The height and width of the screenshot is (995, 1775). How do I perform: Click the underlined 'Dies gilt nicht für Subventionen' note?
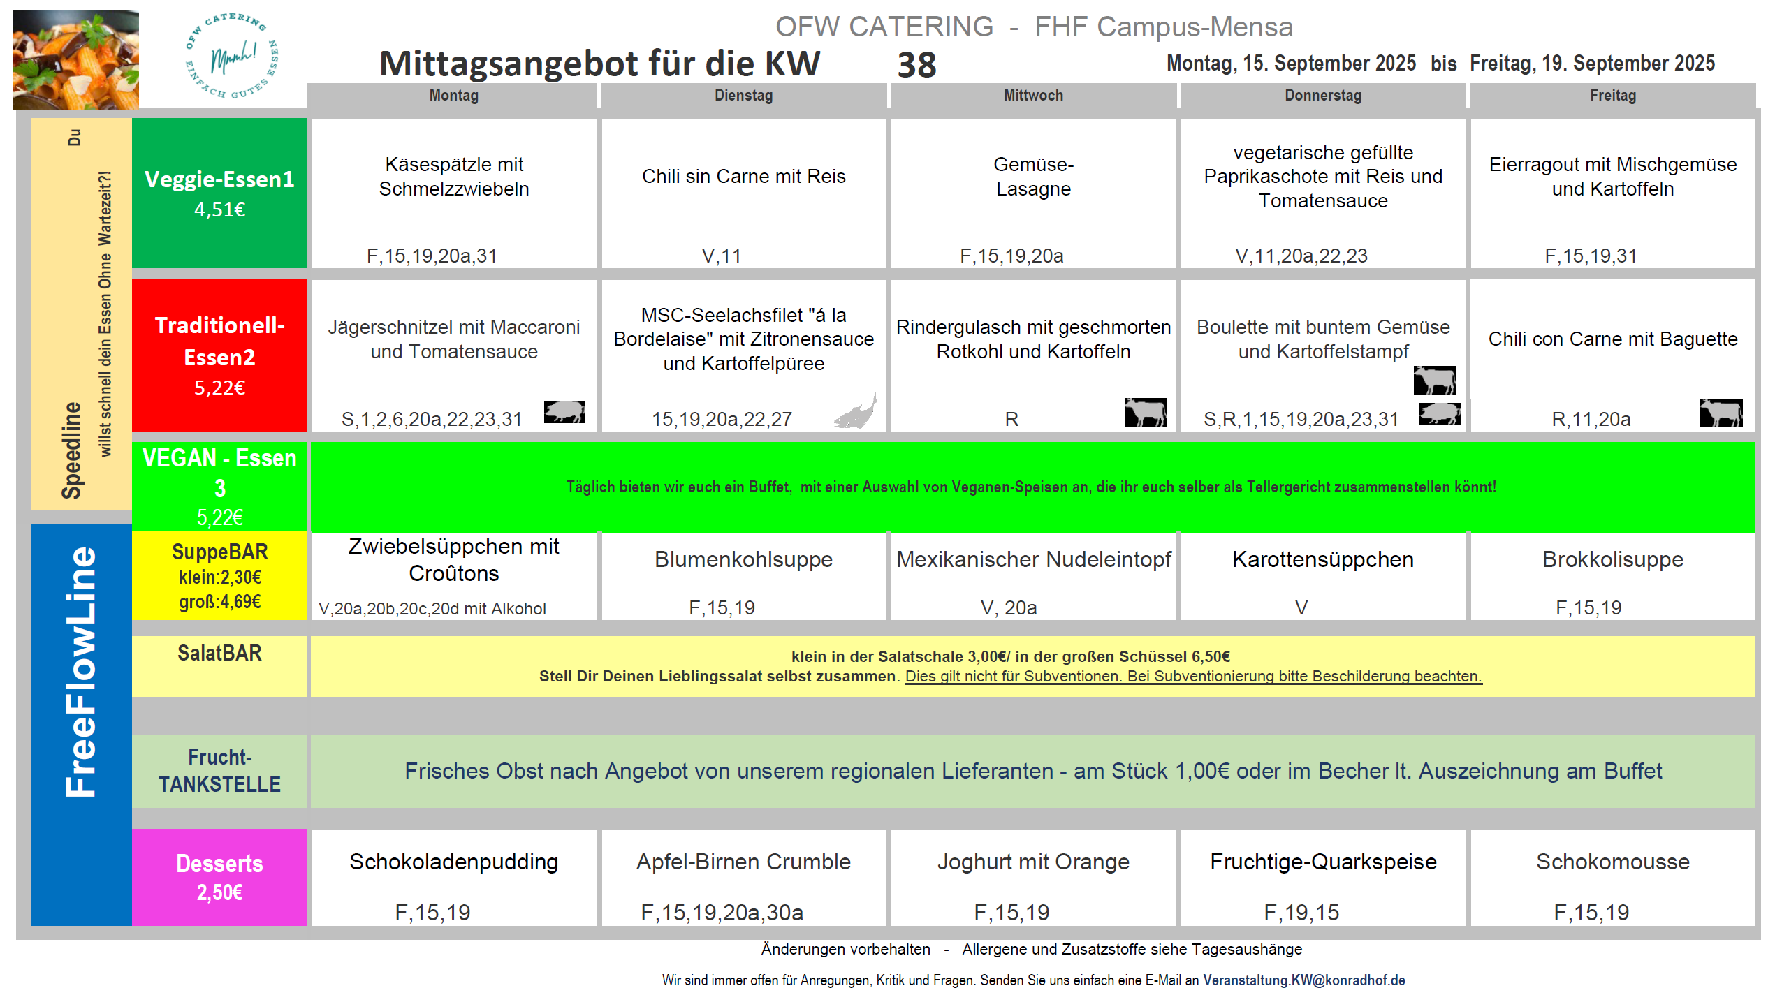[x=1193, y=676]
